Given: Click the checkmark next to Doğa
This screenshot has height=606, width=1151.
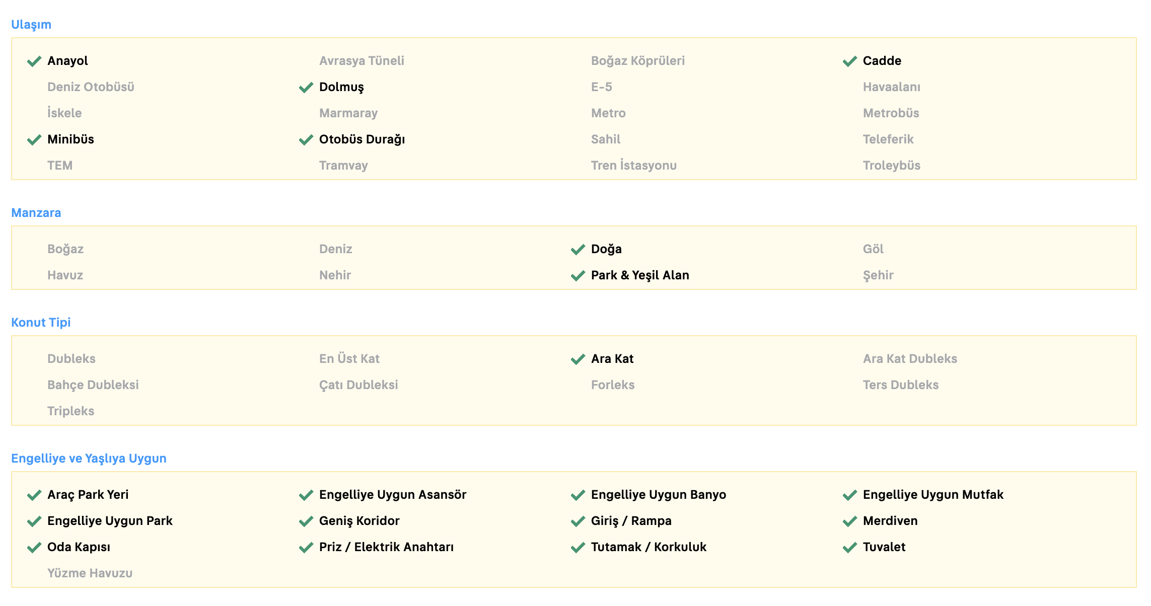Looking at the screenshot, I should 578,250.
